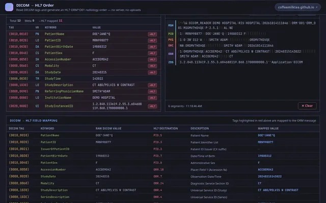This screenshot has width=326, height=203.
Task: Click the 'Universal Service ID (Series)' description
Action: [x=209, y=197]
